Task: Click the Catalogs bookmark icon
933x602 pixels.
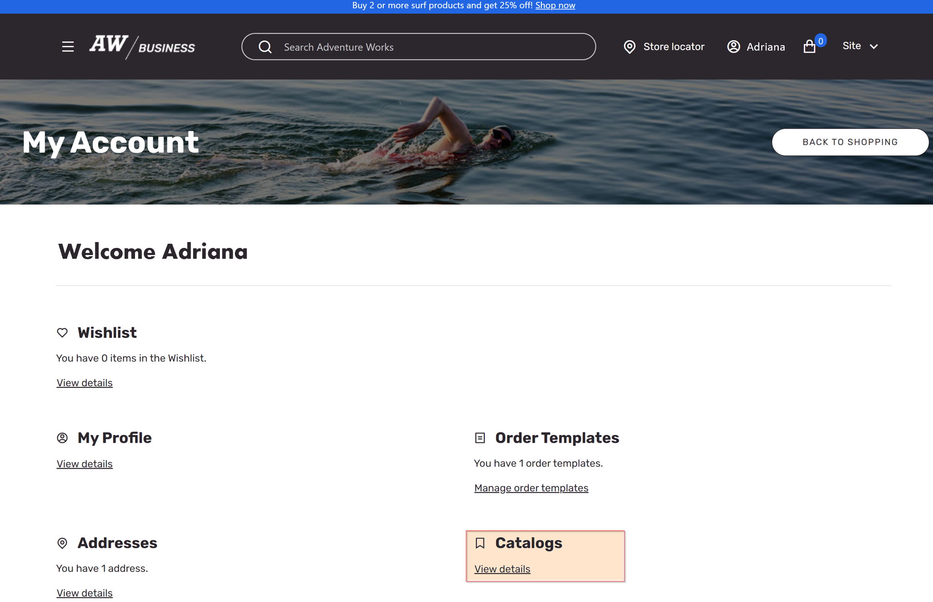Action: click(x=479, y=543)
